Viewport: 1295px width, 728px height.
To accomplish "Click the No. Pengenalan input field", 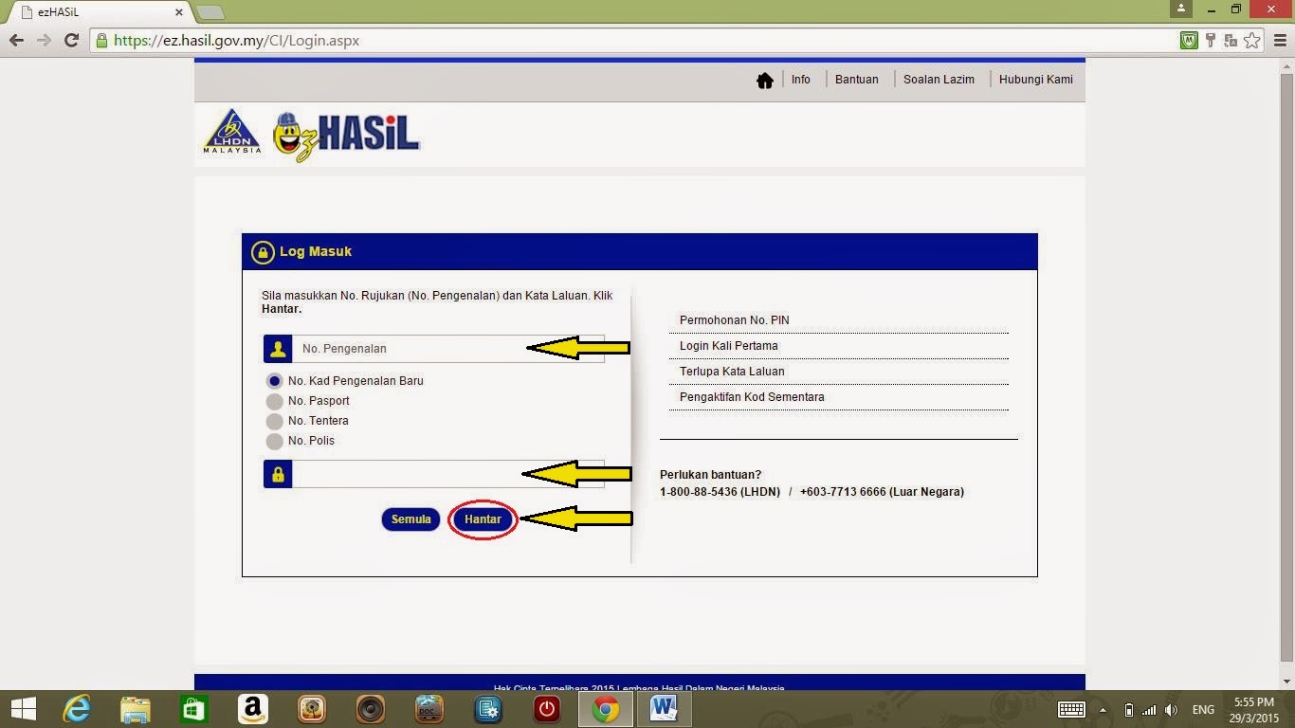I will pos(447,349).
